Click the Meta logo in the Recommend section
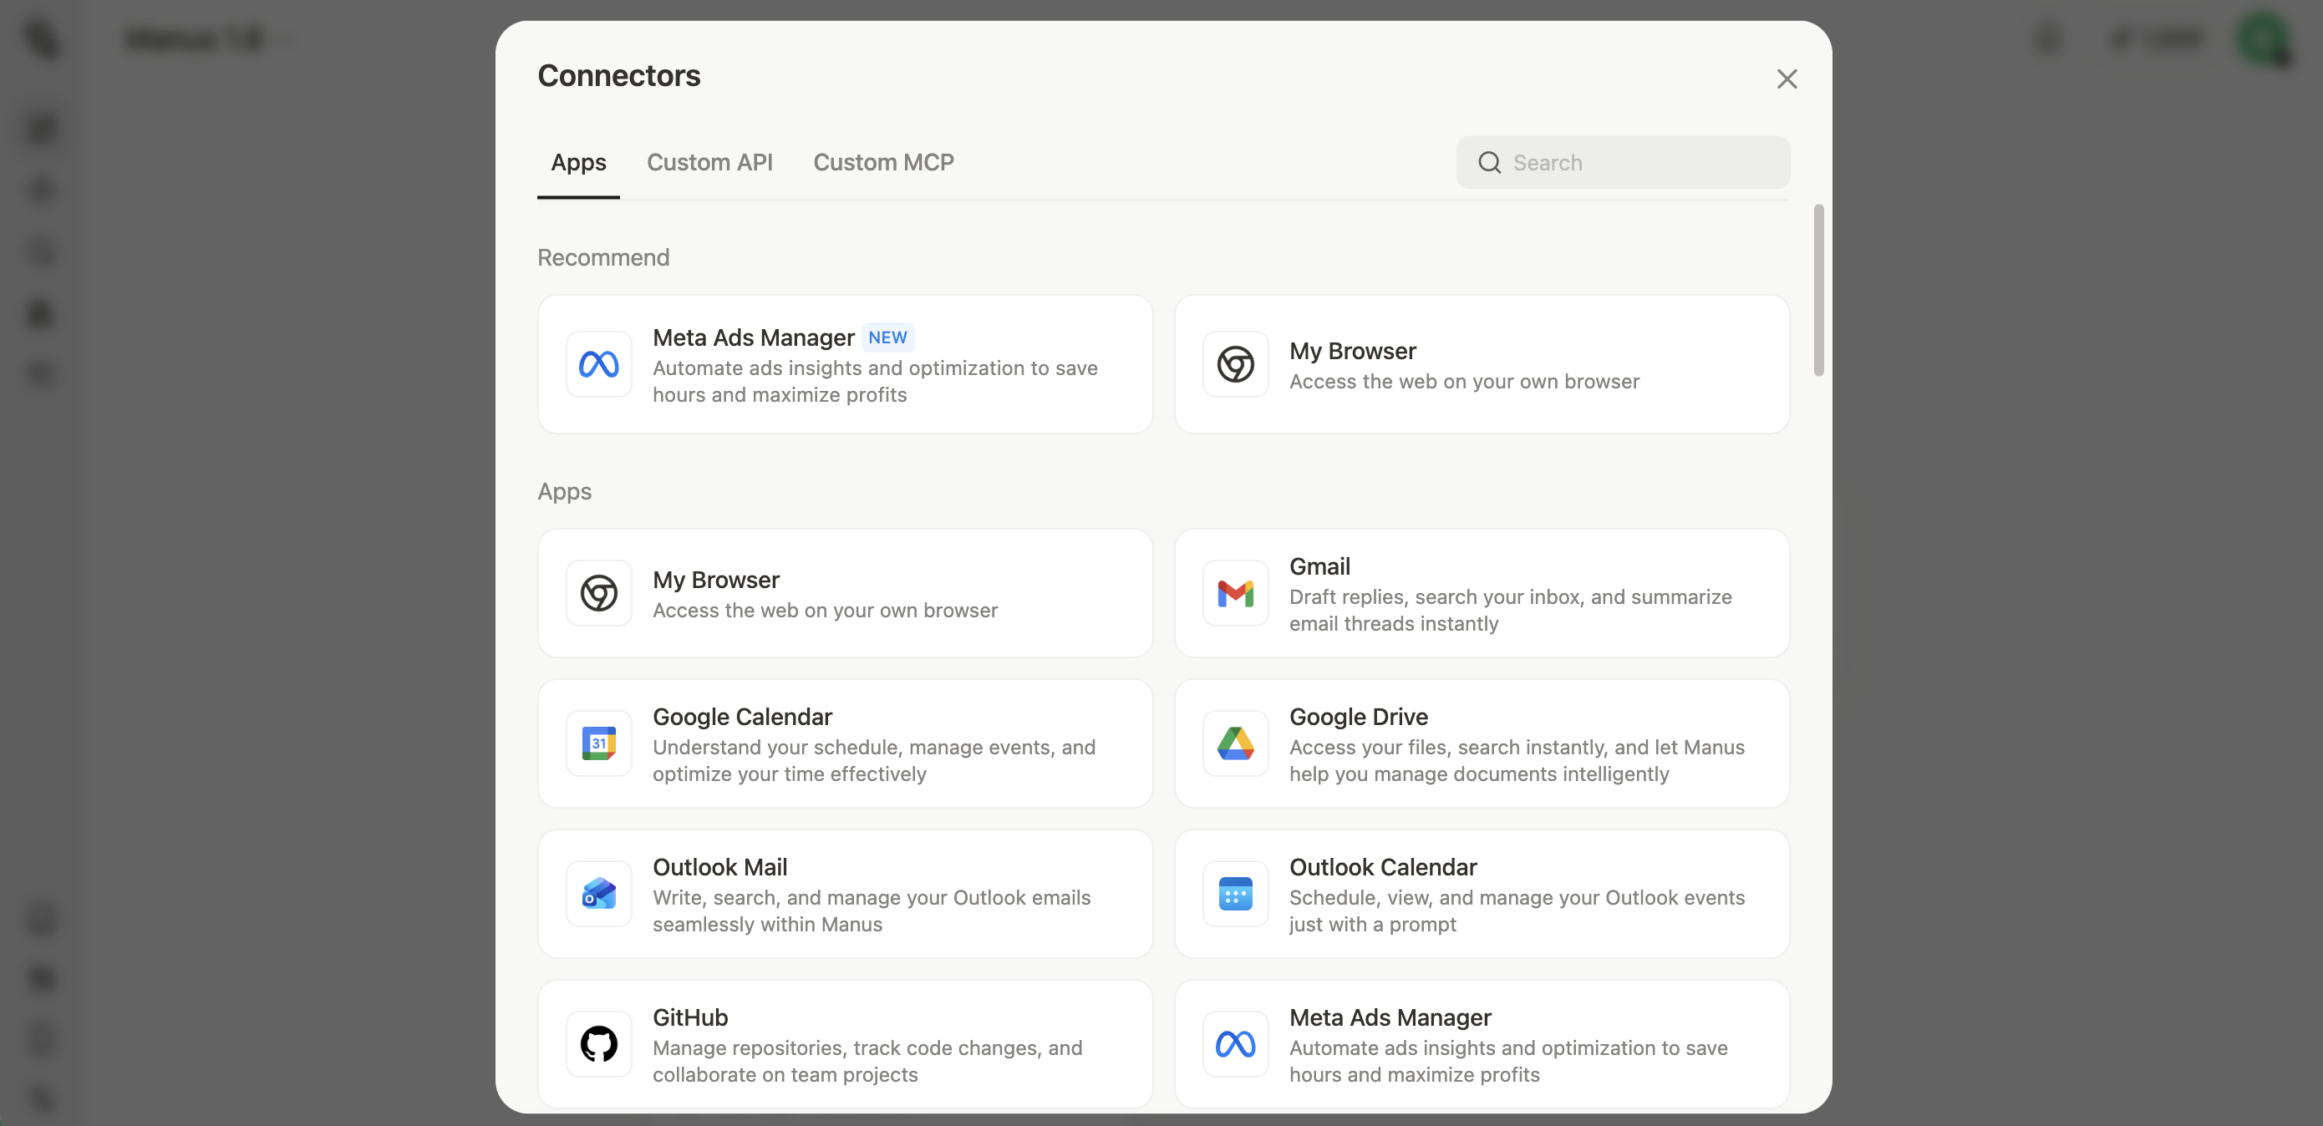 [598, 364]
